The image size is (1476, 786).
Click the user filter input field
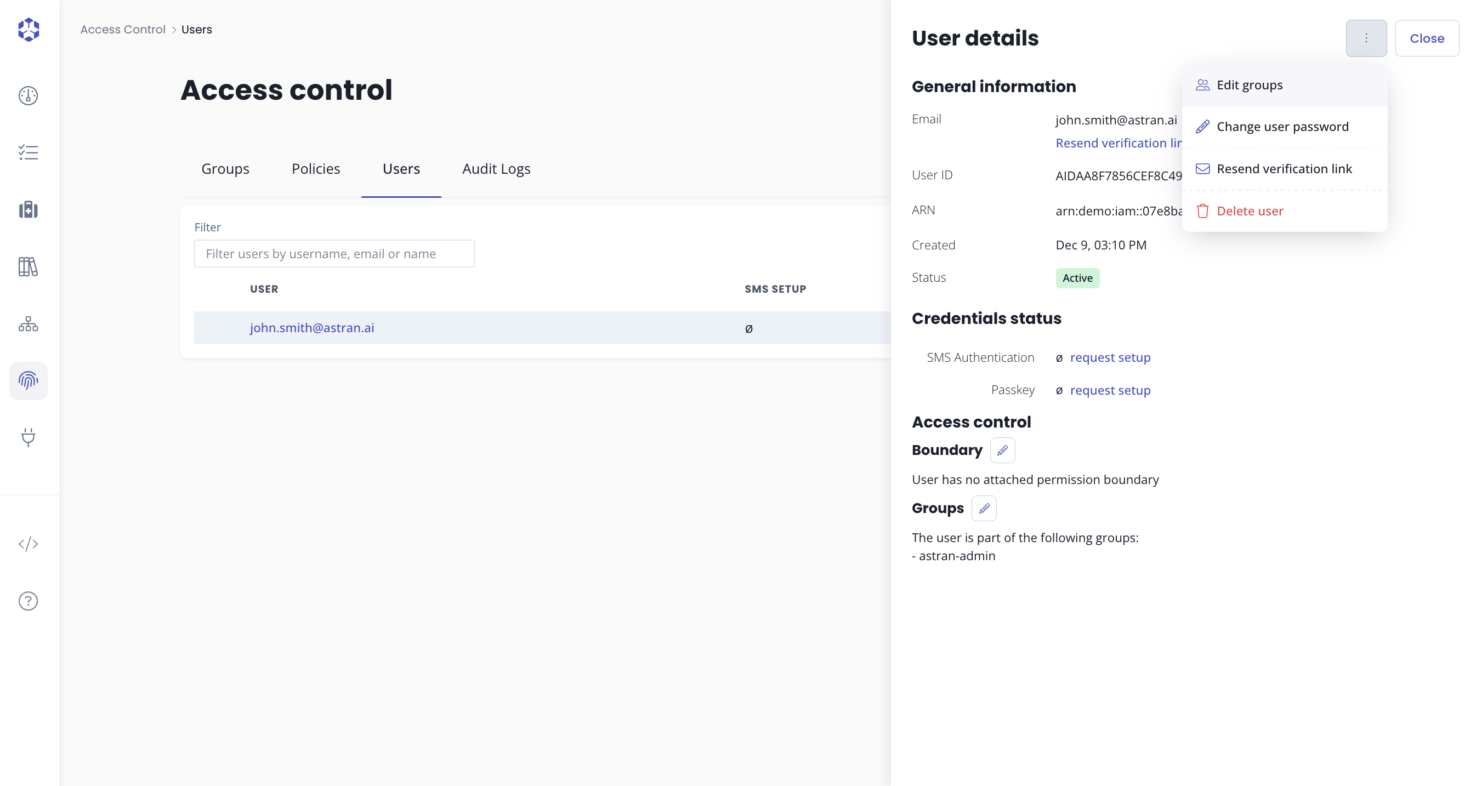[x=334, y=253]
